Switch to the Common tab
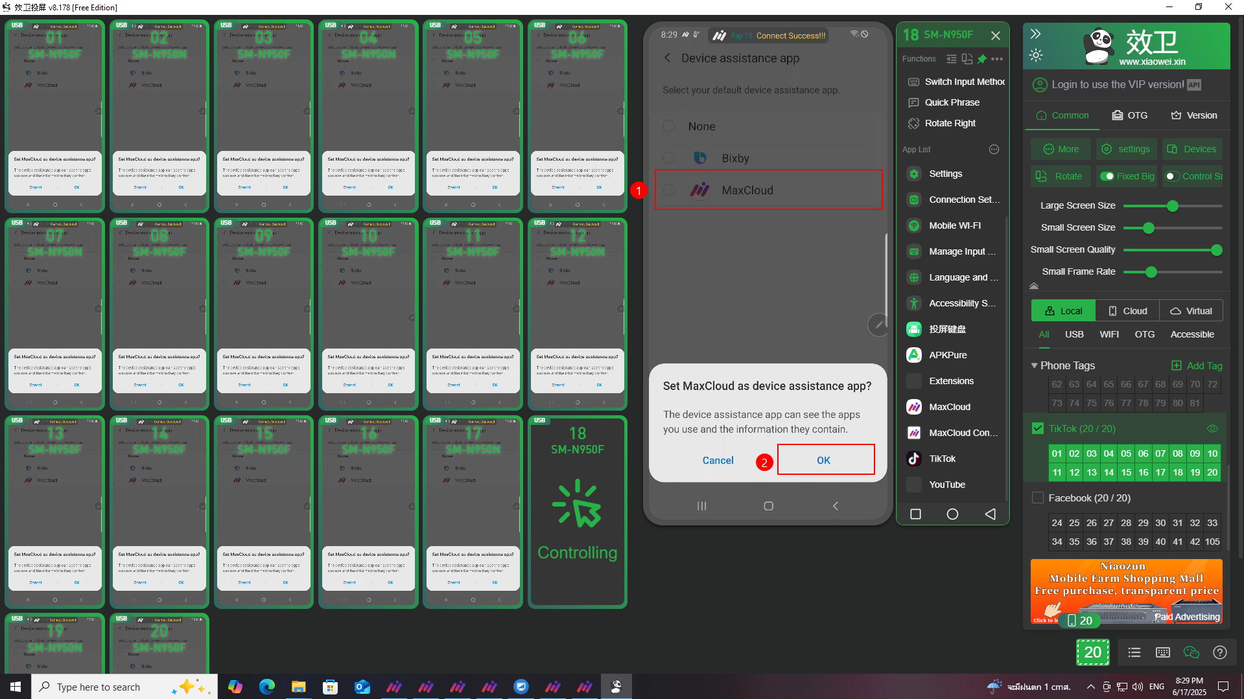The image size is (1244, 699). pyautogui.click(x=1063, y=115)
